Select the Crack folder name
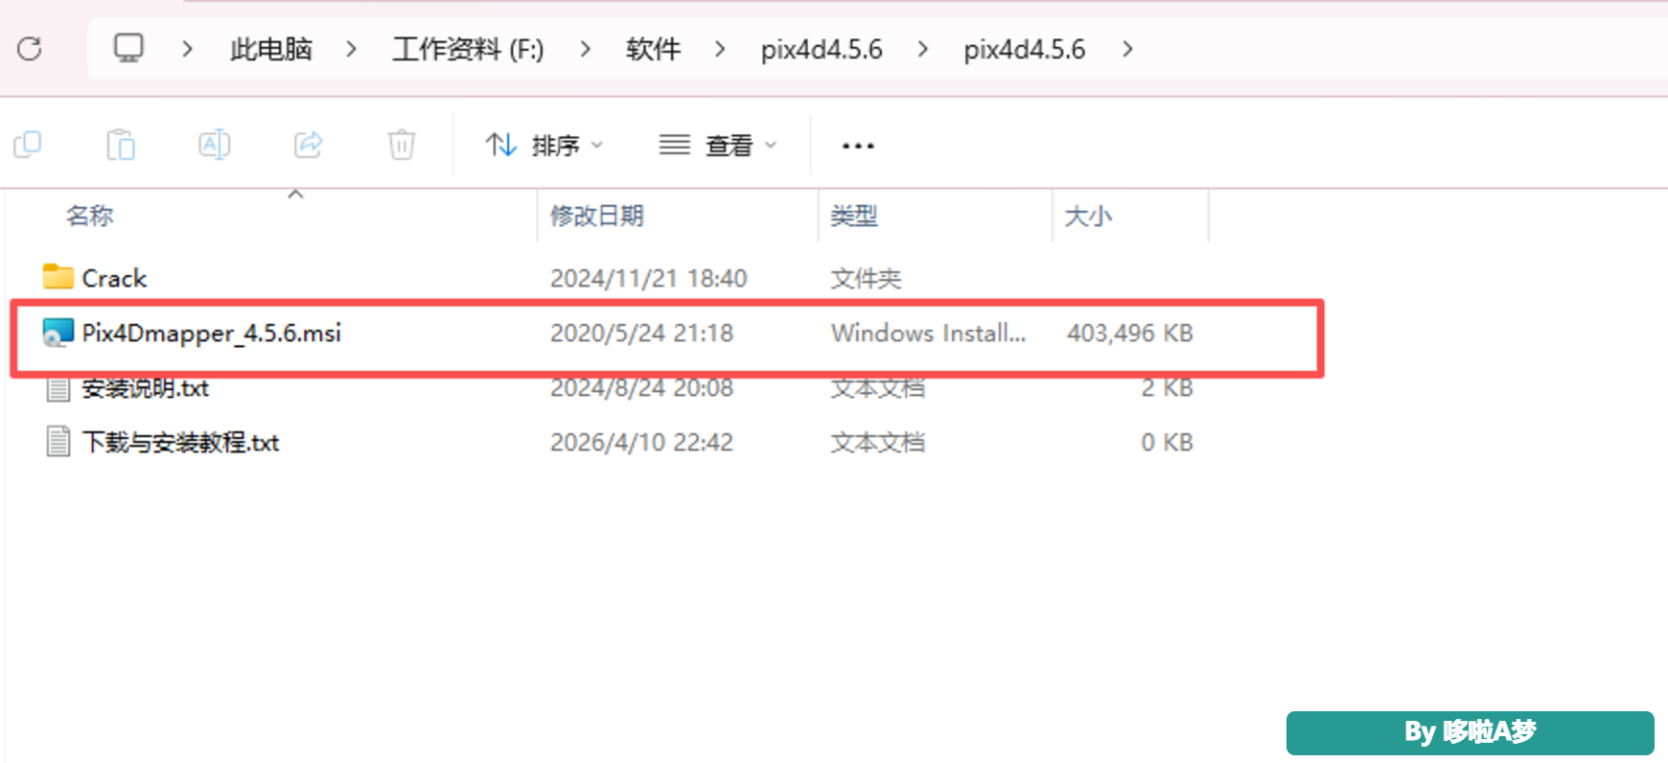This screenshot has height=763, width=1668. [114, 278]
